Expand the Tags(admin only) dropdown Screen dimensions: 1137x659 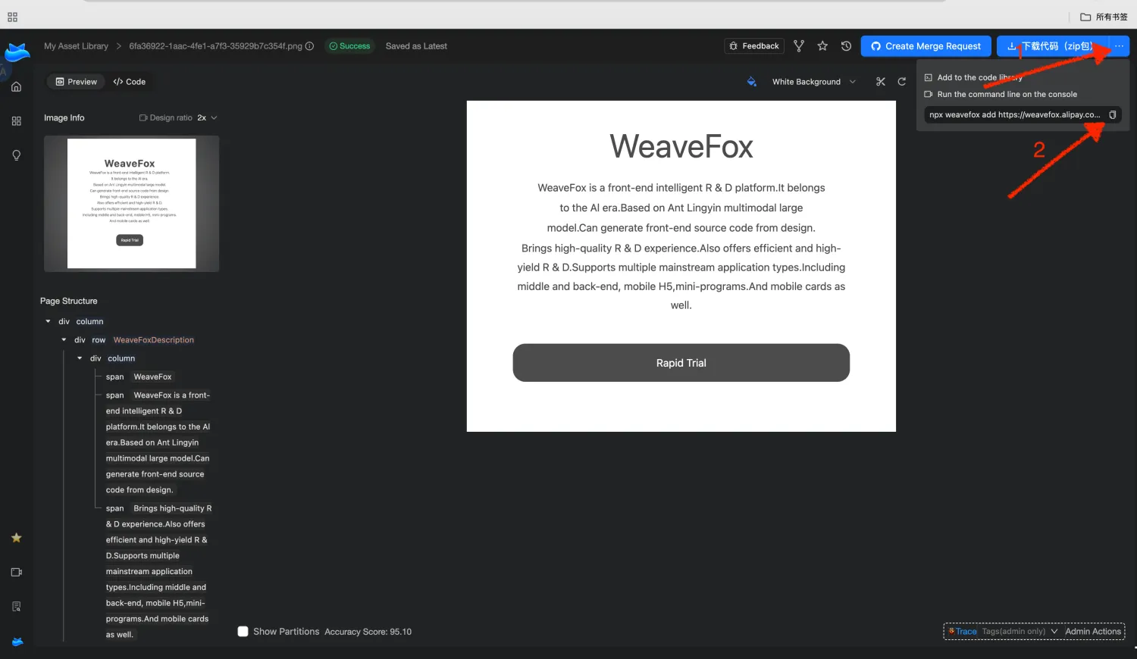(x=1020, y=632)
